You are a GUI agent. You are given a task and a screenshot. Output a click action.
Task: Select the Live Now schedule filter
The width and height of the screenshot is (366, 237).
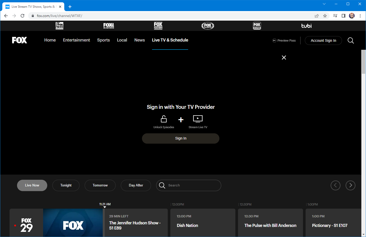click(32, 185)
